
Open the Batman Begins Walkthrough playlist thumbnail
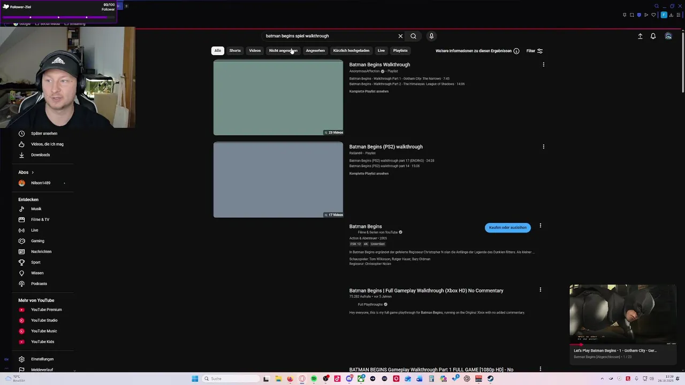[278, 97]
